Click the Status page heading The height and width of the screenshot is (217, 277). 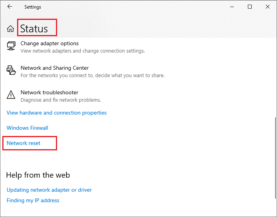[x=34, y=28]
